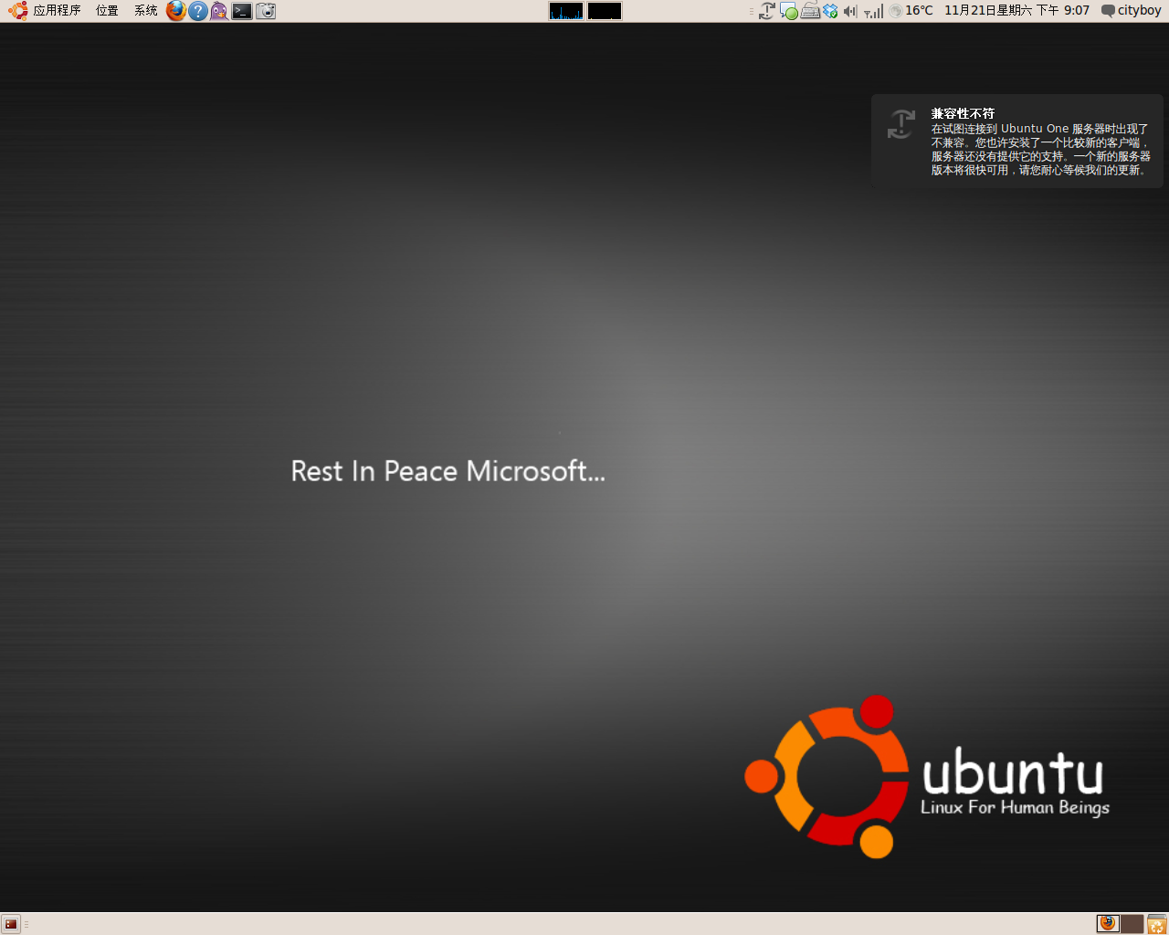Launch the screenshot camera tool
Viewport: 1169px width, 935px height.
click(x=266, y=11)
